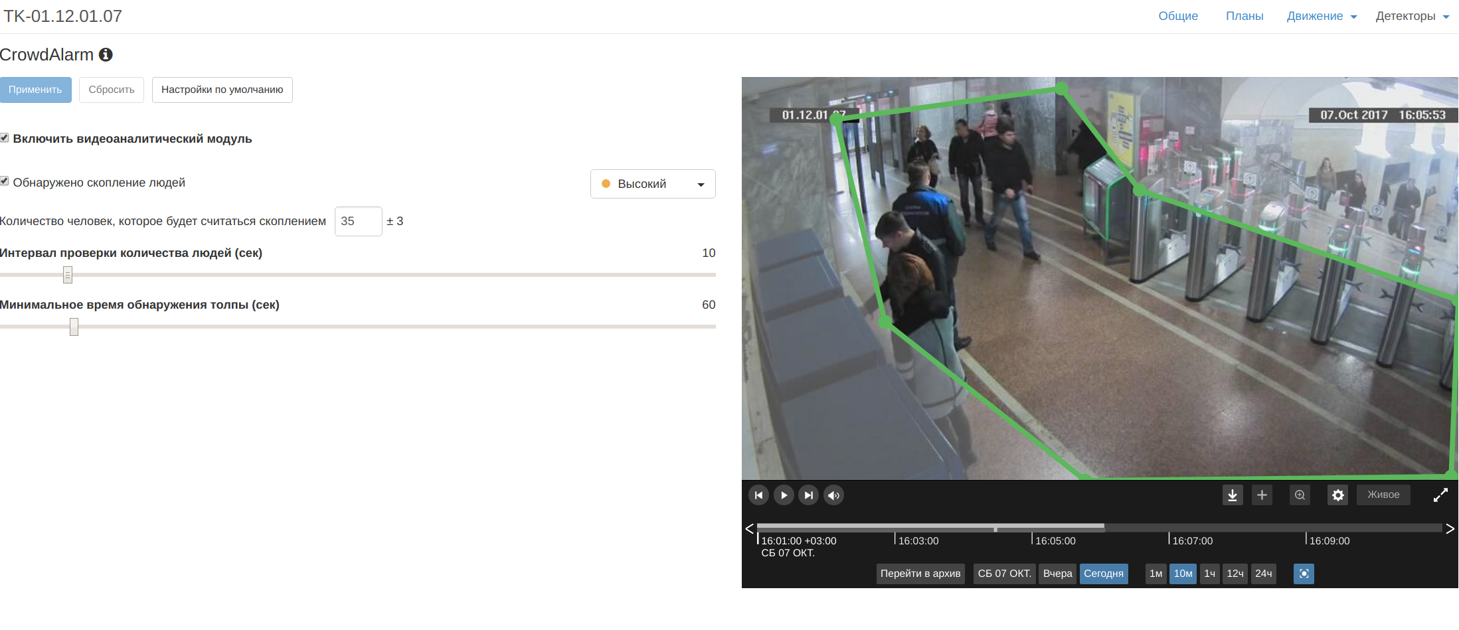Skip to next frame in player
Image resolution: width=1459 pixels, height=630 pixels.
click(808, 495)
